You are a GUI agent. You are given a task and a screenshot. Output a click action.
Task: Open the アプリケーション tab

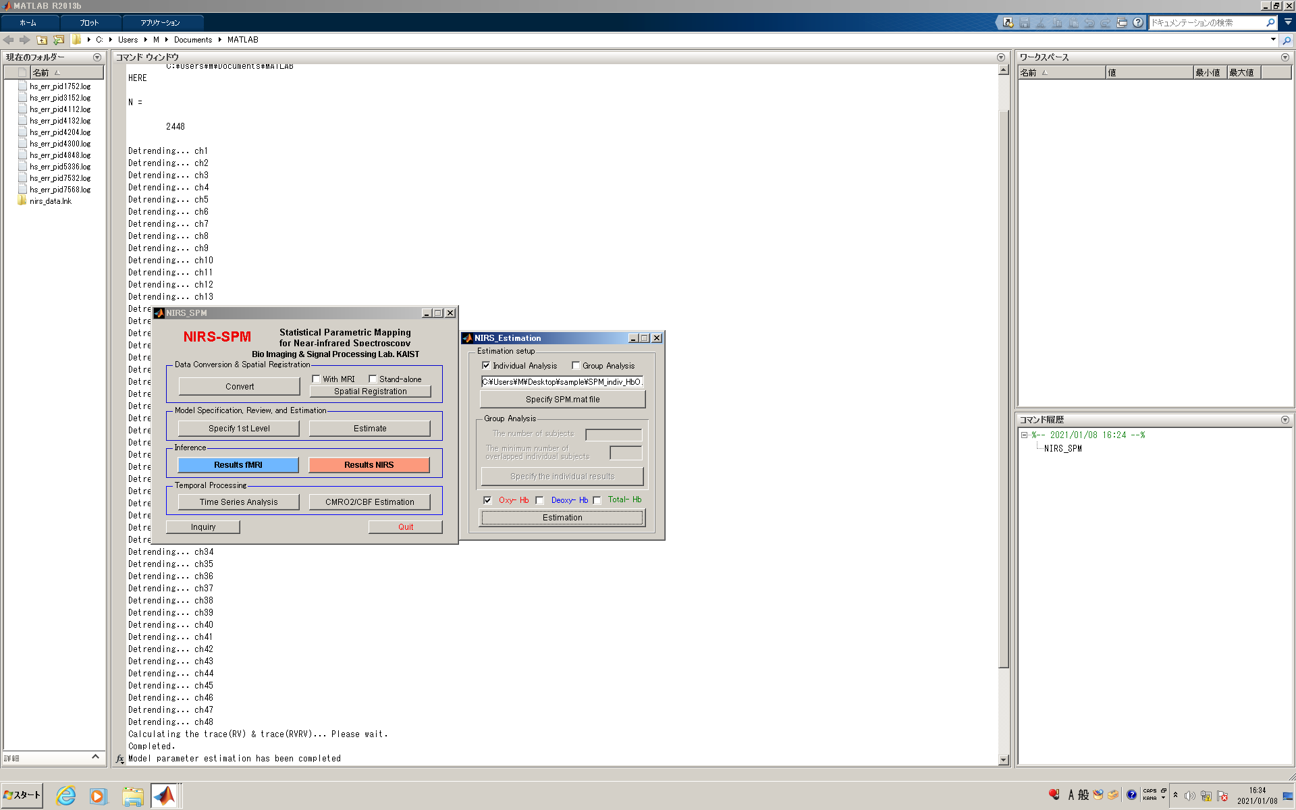tap(160, 22)
